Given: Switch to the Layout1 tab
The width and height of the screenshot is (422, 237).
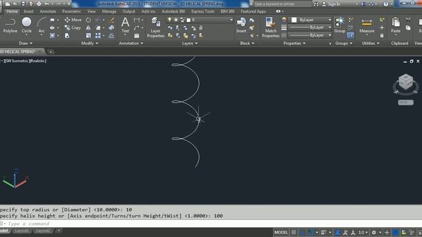Looking at the screenshot, I should pos(22,231).
